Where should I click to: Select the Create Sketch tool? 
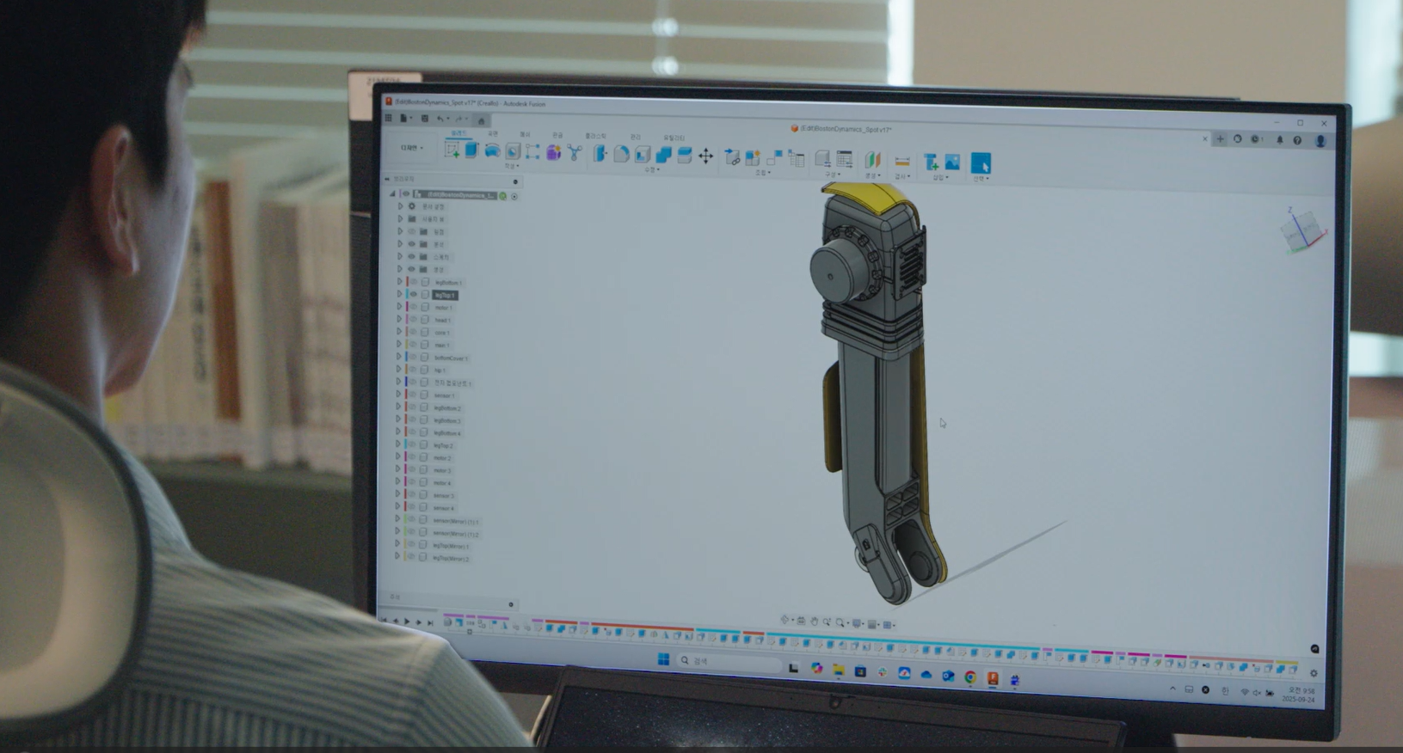click(452, 150)
